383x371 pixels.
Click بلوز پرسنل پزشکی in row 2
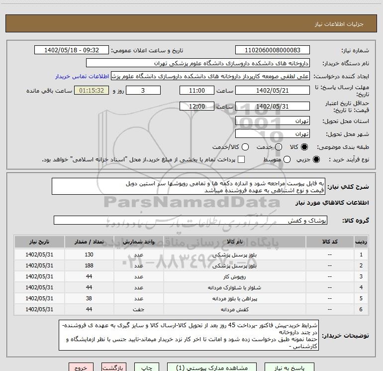[234, 266]
